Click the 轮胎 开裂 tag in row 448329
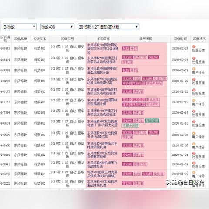The image size is (209, 209). click(x=130, y=71)
